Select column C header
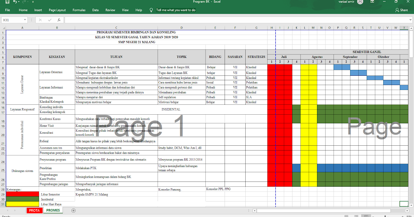 point(116,28)
